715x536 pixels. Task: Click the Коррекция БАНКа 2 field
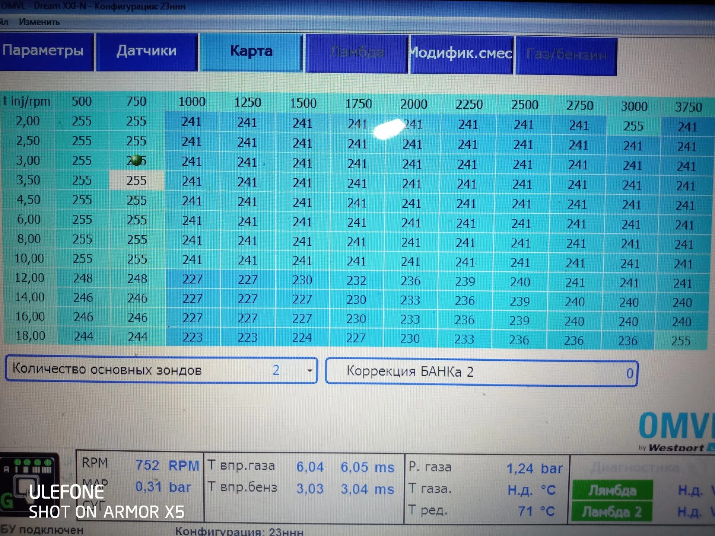click(481, 372)
